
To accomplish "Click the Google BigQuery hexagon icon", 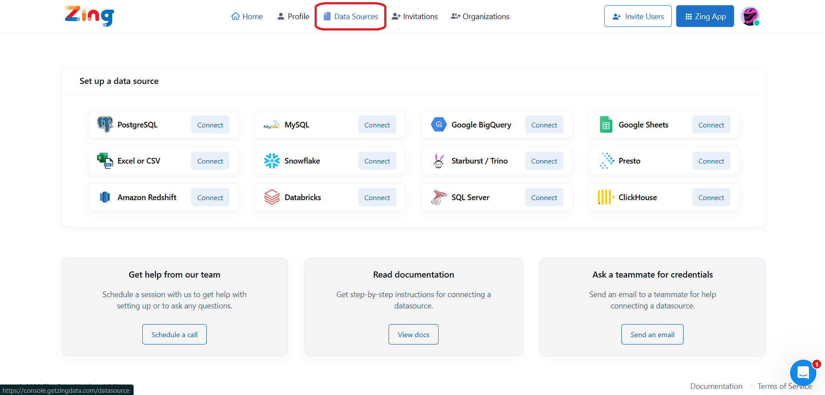I will tap(439, 124).
